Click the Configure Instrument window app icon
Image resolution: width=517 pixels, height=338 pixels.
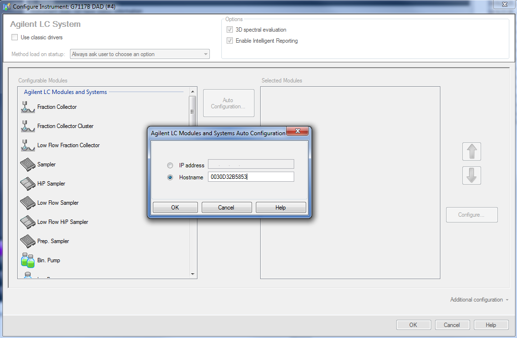7,6
